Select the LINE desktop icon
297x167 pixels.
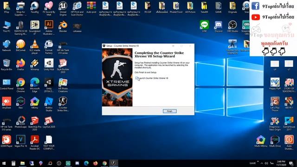coord(204,26)
